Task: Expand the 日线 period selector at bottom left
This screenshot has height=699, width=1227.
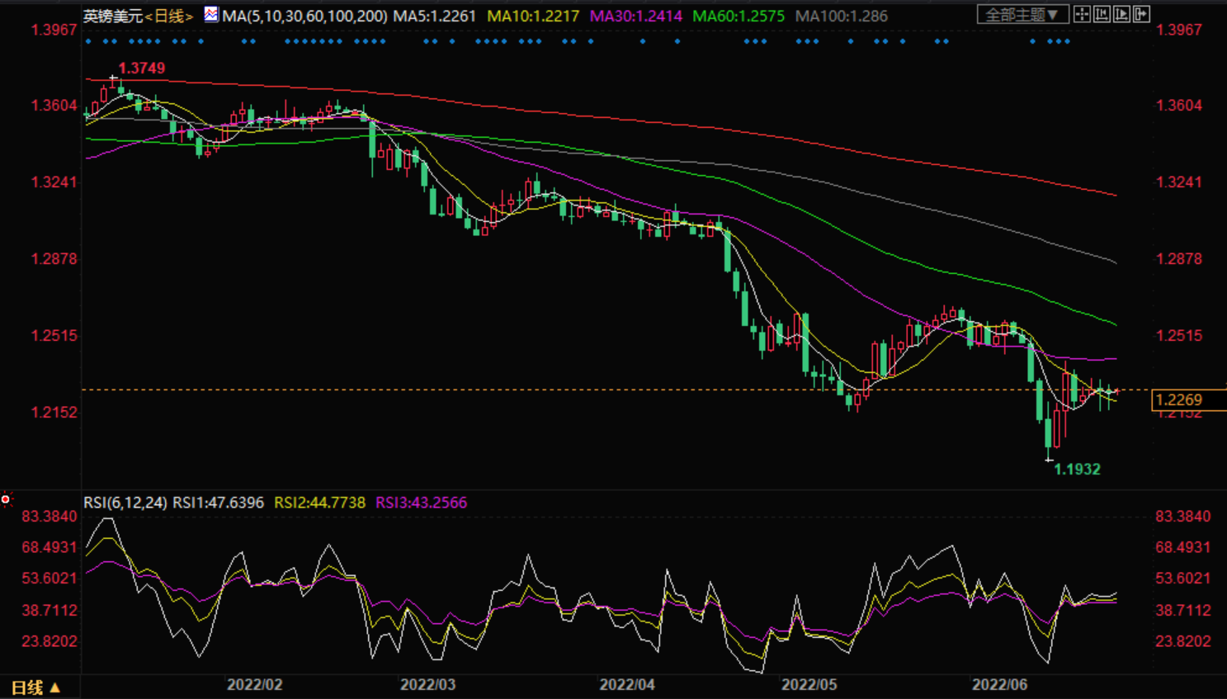Action: [35, 687]
